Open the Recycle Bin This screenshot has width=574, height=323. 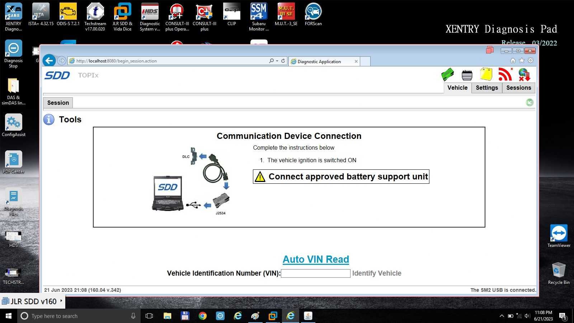point(559,273)
